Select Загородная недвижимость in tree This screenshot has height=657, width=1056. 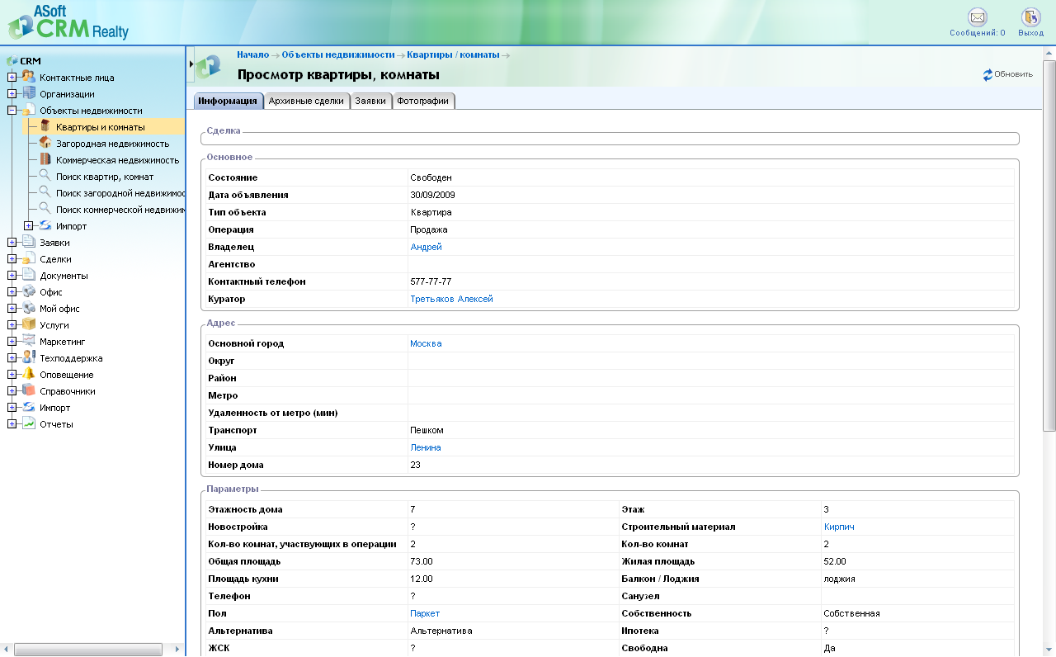click(112, 144)
